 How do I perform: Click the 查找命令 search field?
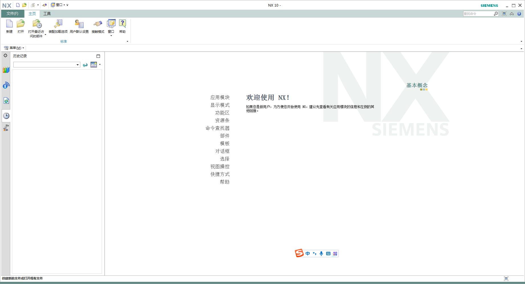pyautogui.click(x=478, y=14)
